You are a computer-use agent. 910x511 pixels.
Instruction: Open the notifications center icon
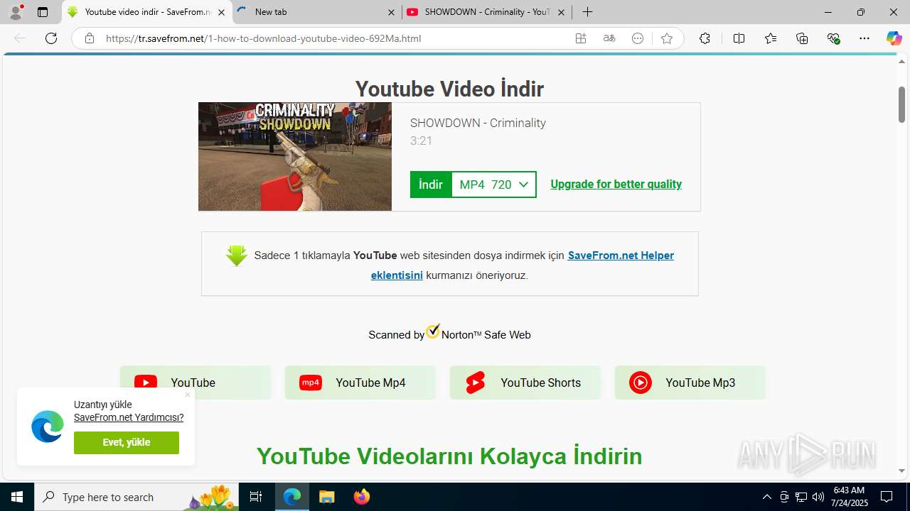click(x=887, y=497)
